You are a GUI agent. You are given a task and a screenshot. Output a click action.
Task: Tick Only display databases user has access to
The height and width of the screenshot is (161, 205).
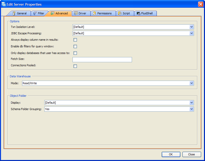[75, 53]
